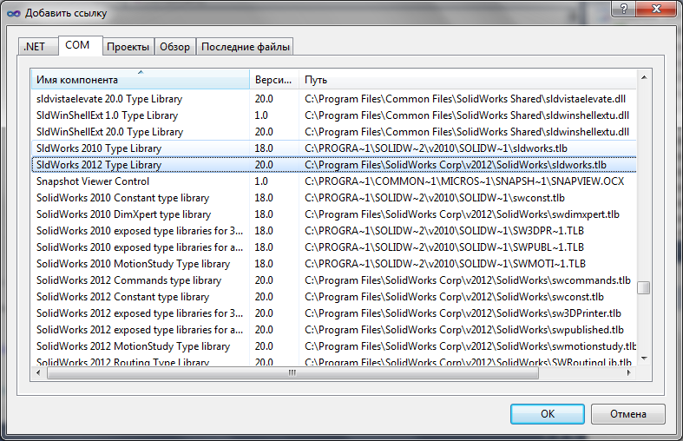This screenshot has width=683, height=441.
Task: Select SldWinShellExt 20.0 Type Library row
Action: click(333, 132)
